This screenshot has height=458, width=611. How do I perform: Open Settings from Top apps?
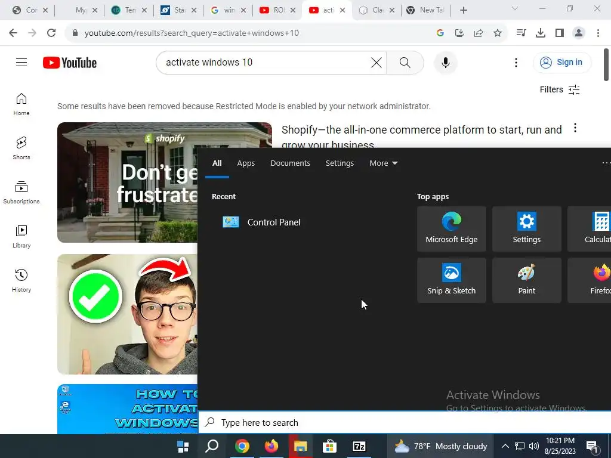(x=527, y=229)
